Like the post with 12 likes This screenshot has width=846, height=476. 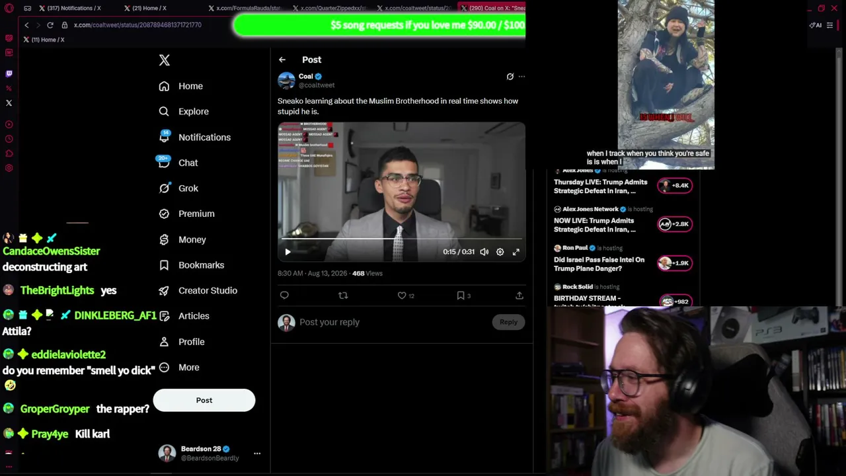402,296
